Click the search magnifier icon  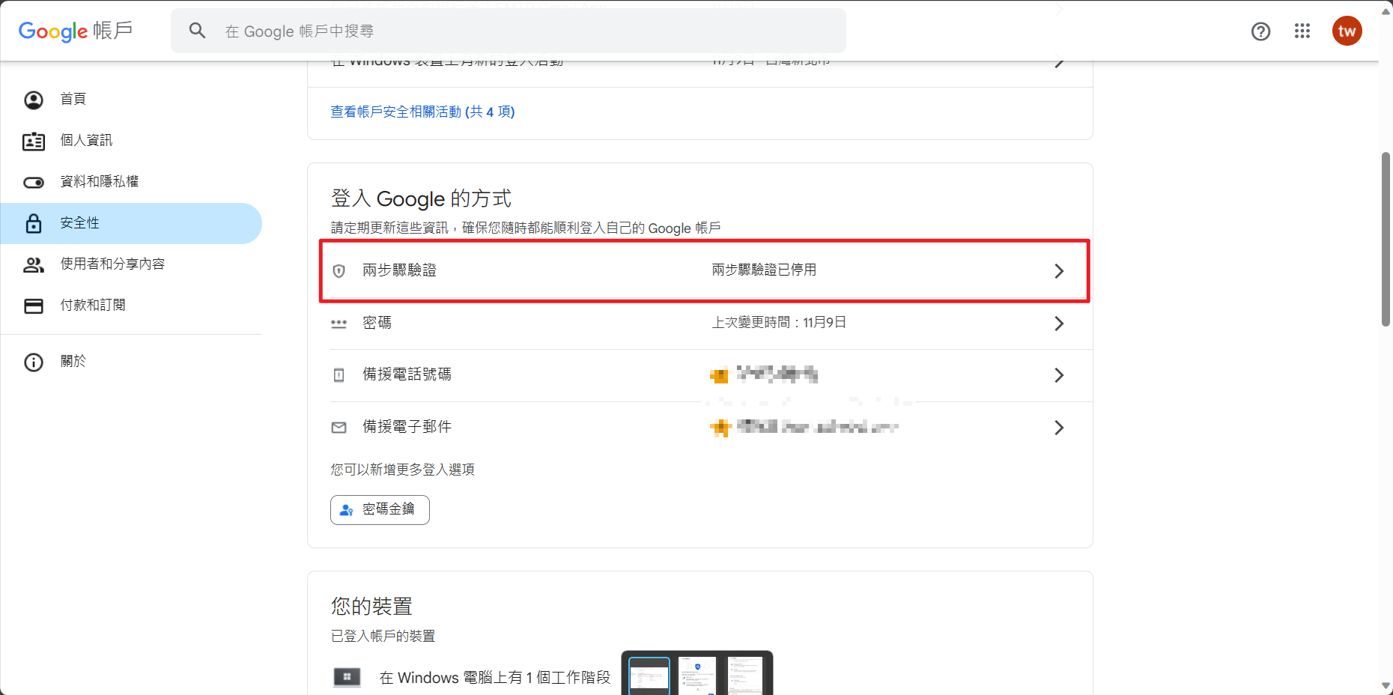point(197,31)
